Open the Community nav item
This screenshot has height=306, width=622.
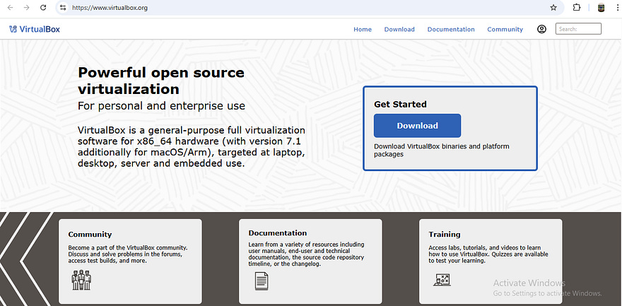tap(505, 30)
